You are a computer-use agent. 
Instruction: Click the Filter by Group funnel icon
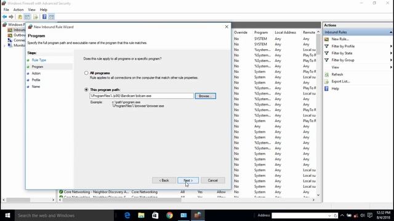[326, 60]
